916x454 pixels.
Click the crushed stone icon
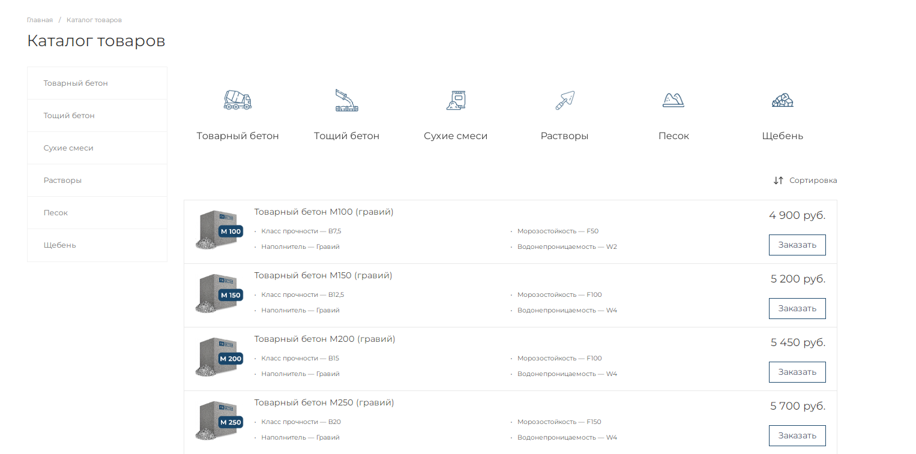point(783,100)
